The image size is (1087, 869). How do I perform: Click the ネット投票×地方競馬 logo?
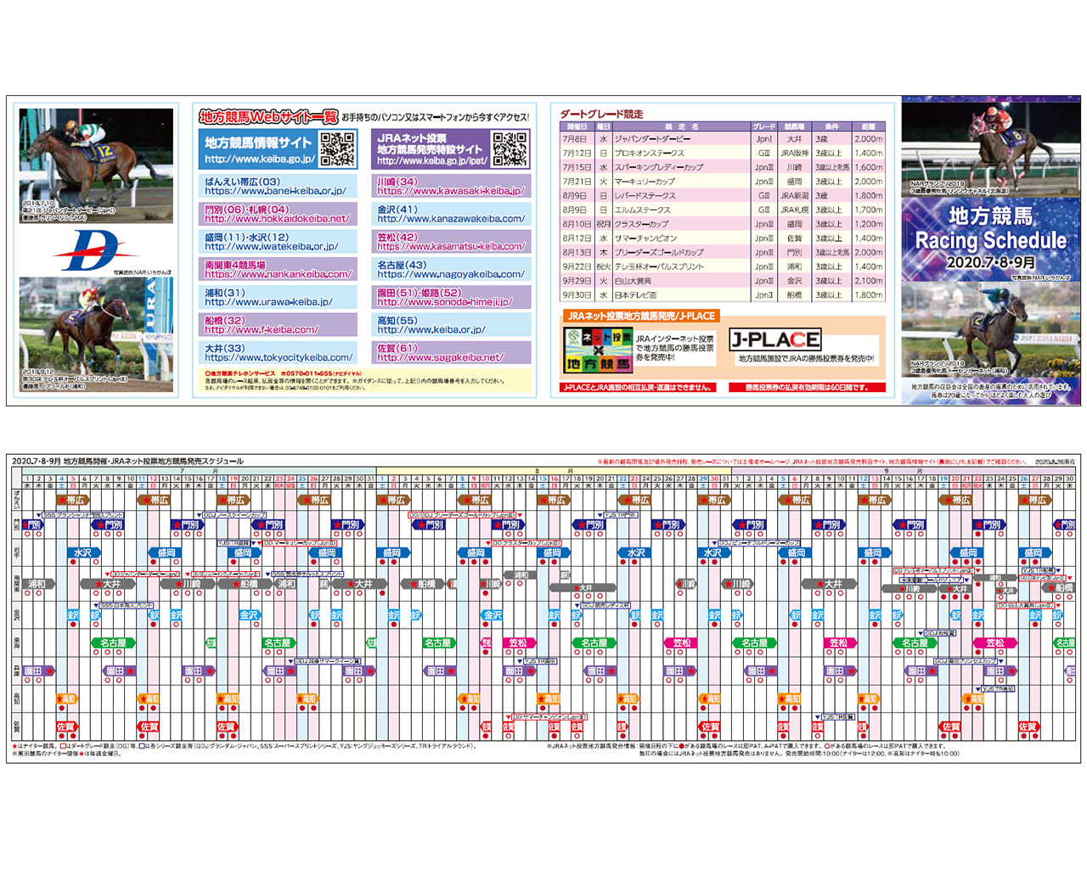598,350
